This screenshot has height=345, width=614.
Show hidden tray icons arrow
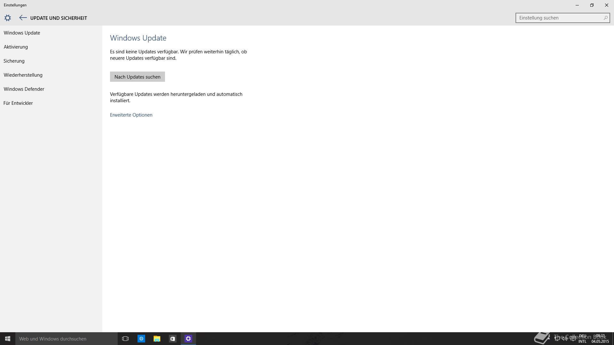click(549, 338)
